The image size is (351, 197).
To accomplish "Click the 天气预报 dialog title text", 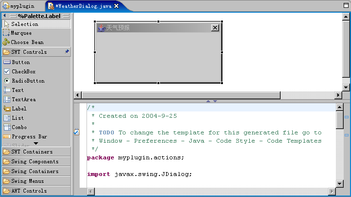I will click(118, 28).
